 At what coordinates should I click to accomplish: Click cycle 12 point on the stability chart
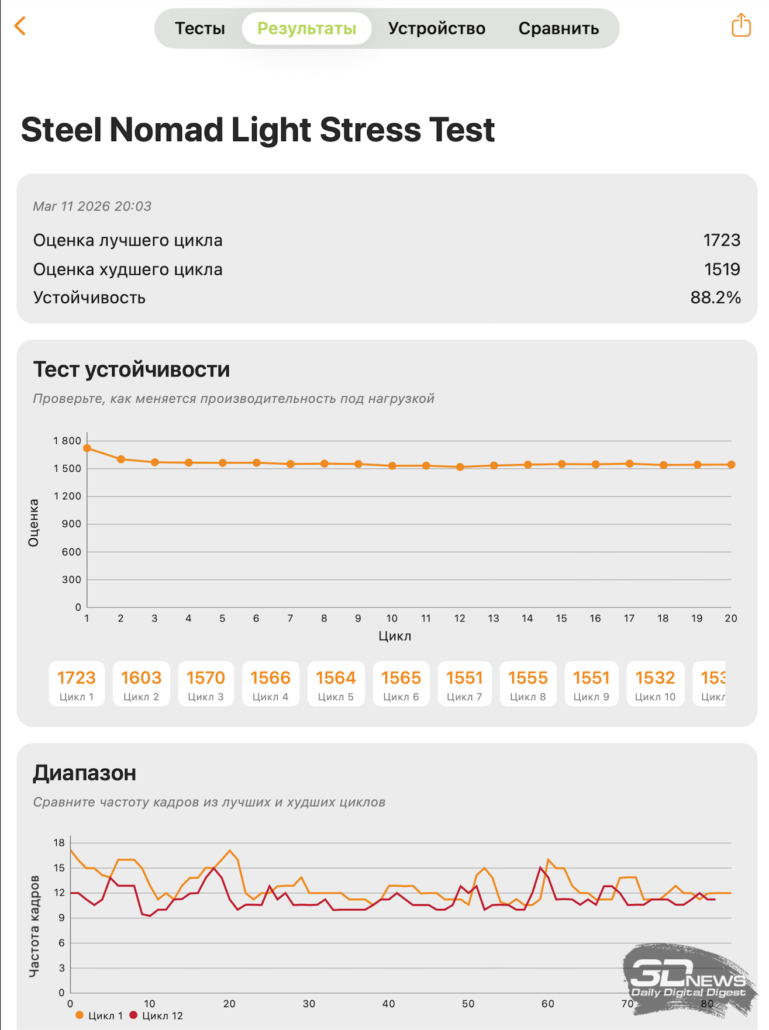pyautogui.click(x=460, y=467)
